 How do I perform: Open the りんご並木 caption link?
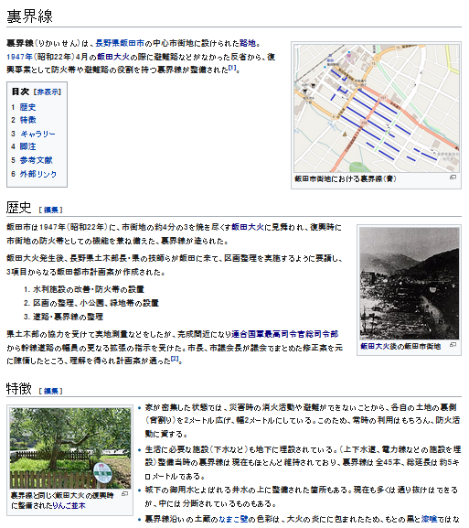pos(69,506)
